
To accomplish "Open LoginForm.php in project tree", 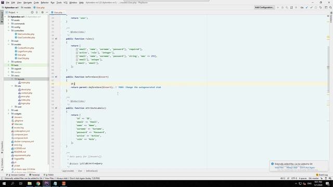I will 23,51.
